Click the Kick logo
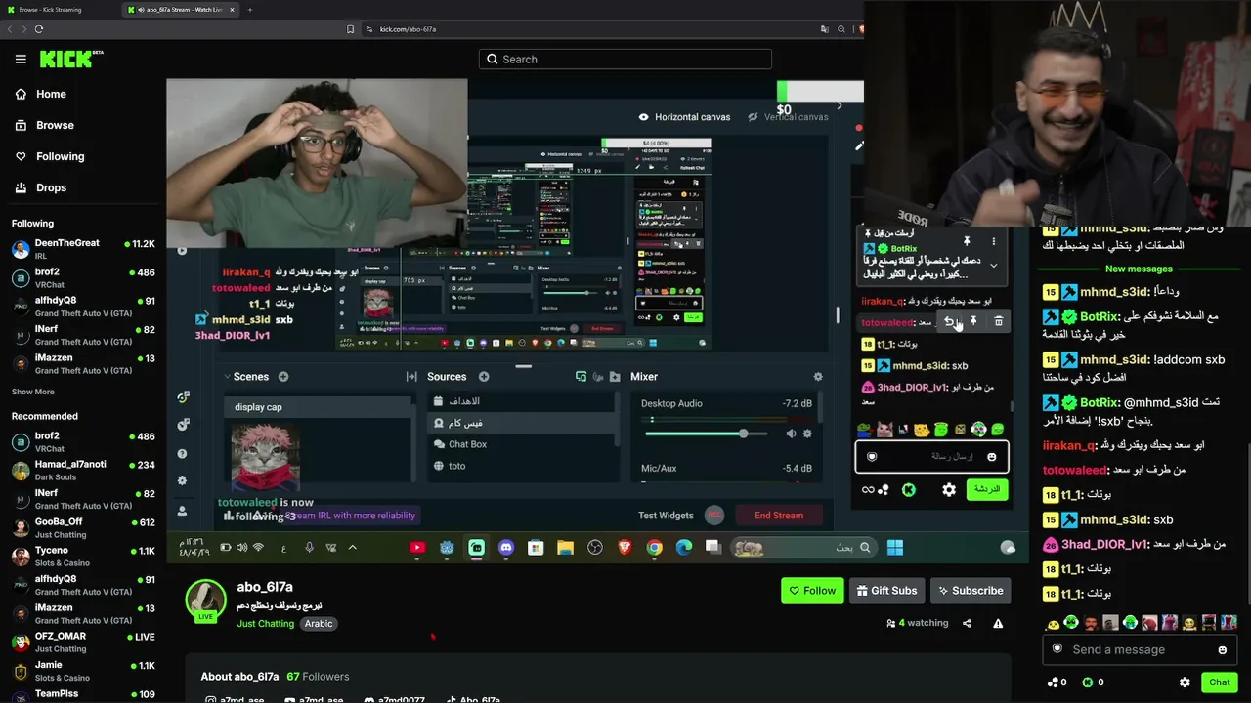This screenshot has width=1251, height=703. [71, 59]
